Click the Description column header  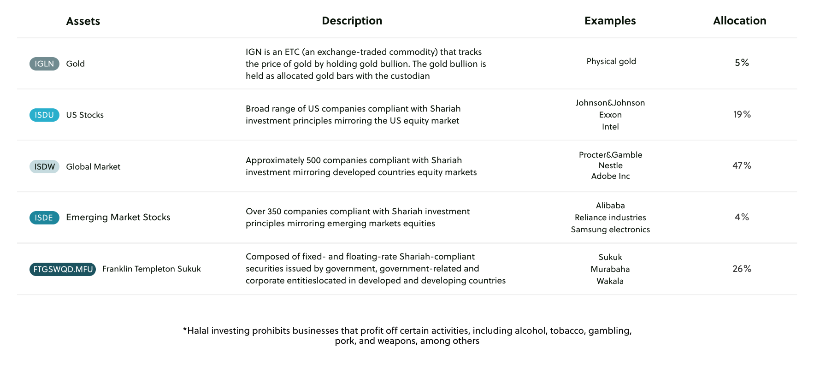(x=352, y=21)
